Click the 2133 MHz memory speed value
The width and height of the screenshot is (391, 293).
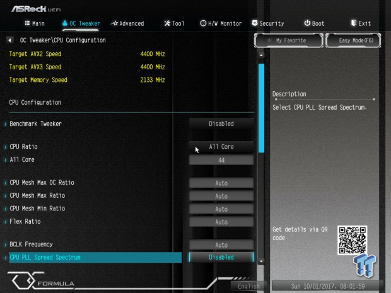click(x=153, y=80)
